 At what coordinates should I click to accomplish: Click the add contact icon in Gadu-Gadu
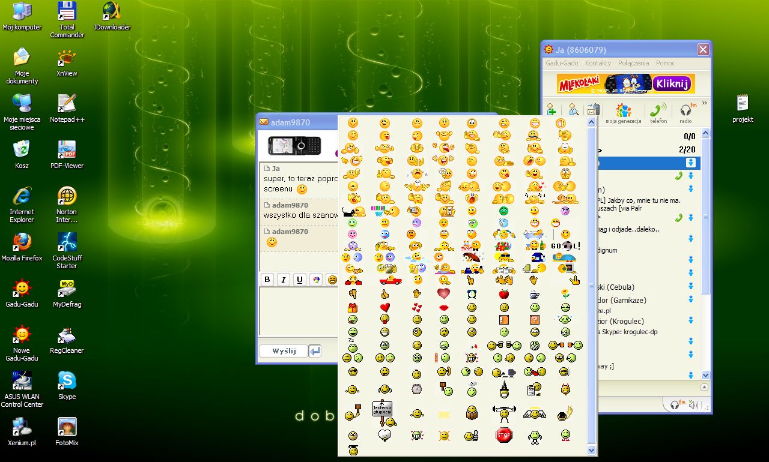pyautogui.click(x=550, y=109)
